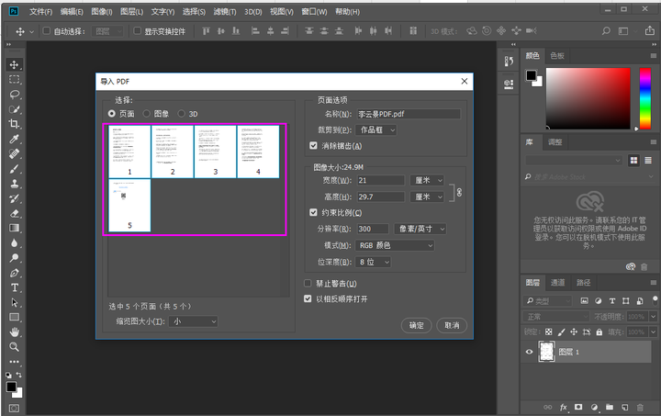This screenshot has height=416, width=661.
Task: Switch to the 通道 tab
Action: coord(558,283)
